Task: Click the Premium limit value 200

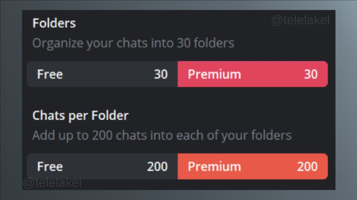Action: [307, 166]
